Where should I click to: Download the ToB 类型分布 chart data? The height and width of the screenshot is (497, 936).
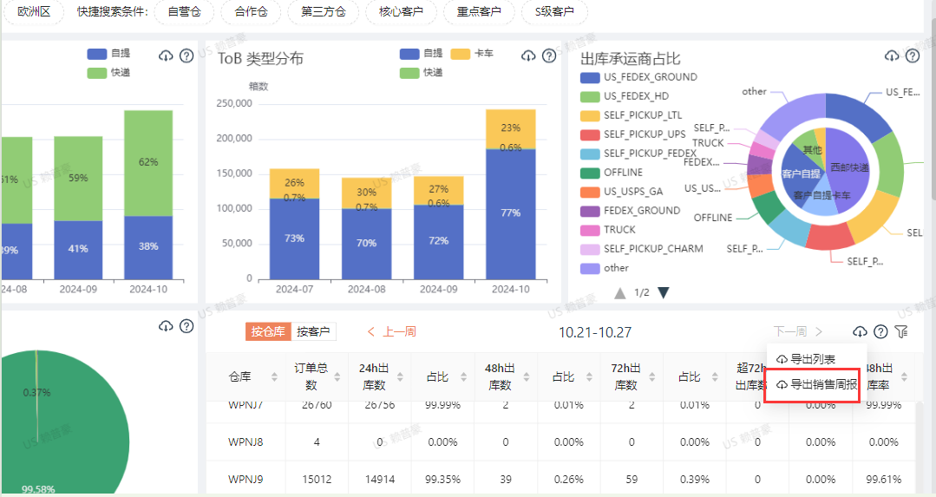pyautogui.click(x=528, y=56)
